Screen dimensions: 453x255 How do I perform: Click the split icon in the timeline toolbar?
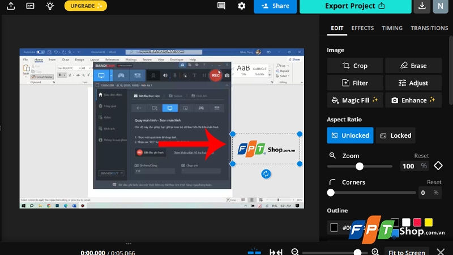pyautogui.click(x=254, y=252)
